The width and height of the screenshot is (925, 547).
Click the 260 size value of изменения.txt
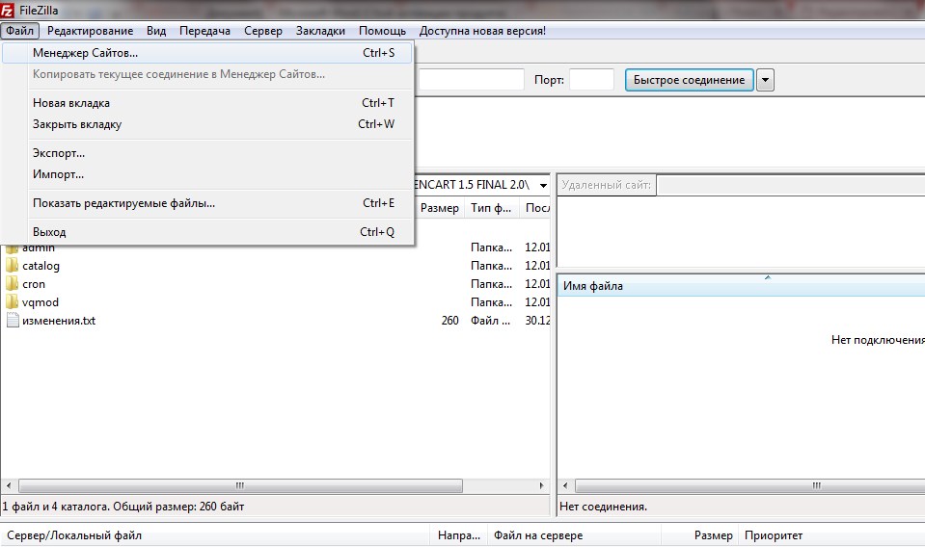450,321
